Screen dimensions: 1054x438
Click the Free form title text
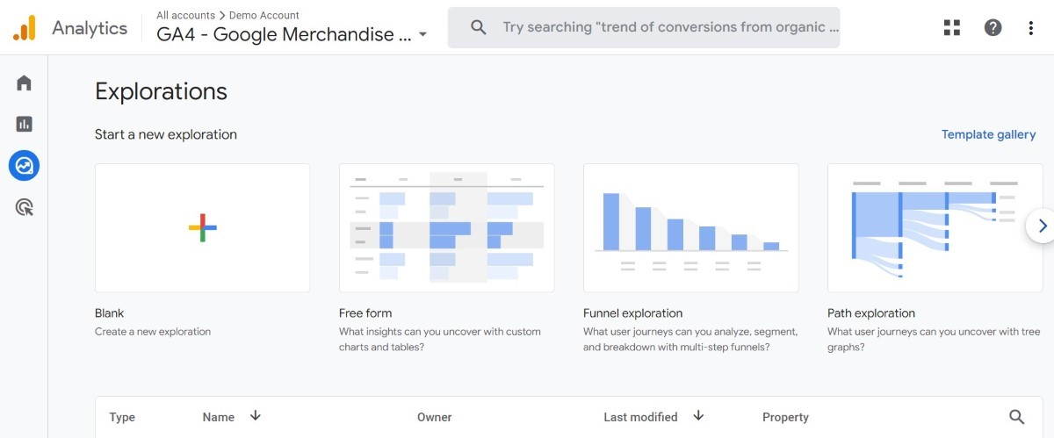coord(365,313)
